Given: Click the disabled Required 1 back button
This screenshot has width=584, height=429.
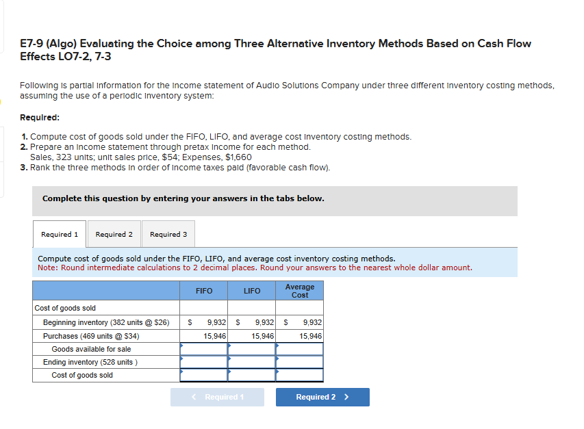Looking at the screenshot, I should click(217, 397).
